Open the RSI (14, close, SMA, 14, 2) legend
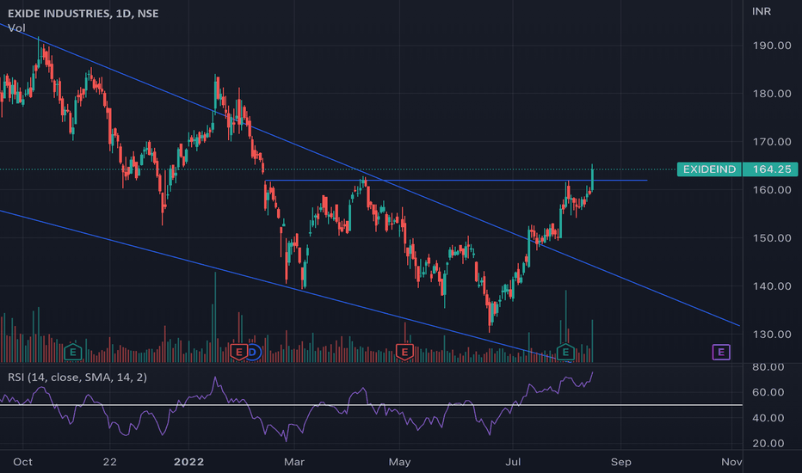Image resolution: width=802 pixels, height=473 pixels. click(x=77, y=378)
